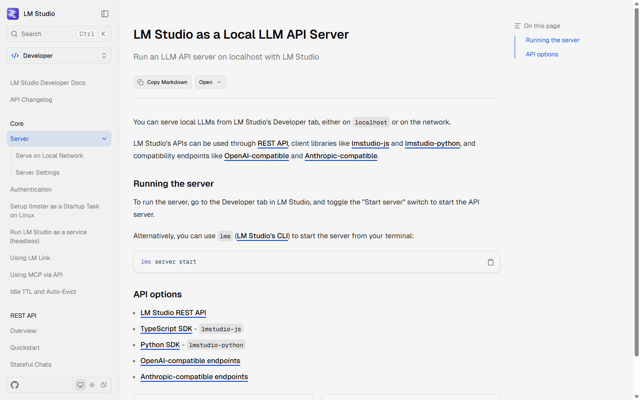640x400 pixels.
Task: Switch to light theme sun icon
Action: click(92, 385)
